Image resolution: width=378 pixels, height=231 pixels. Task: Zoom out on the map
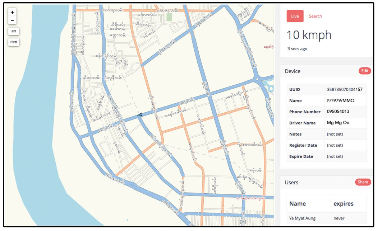(x=12, y=20)
